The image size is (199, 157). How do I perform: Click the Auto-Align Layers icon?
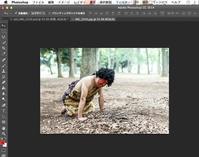click(163, 13)
